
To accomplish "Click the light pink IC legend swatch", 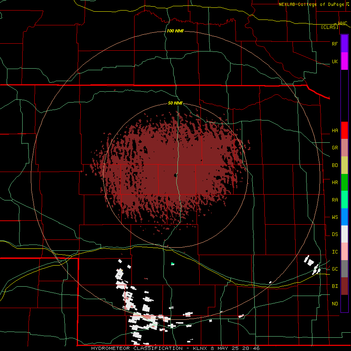I will tap(344, 252).
